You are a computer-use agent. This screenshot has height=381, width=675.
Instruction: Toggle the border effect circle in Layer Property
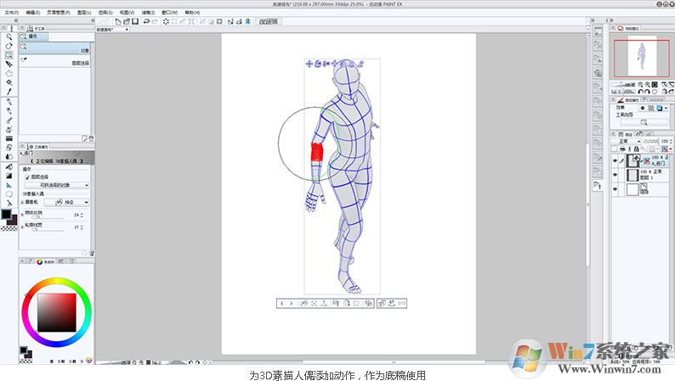click(643, 109)
